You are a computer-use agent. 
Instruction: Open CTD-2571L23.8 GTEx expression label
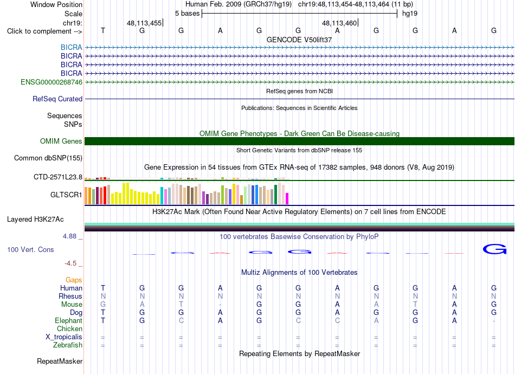click(x=58, y=177)
